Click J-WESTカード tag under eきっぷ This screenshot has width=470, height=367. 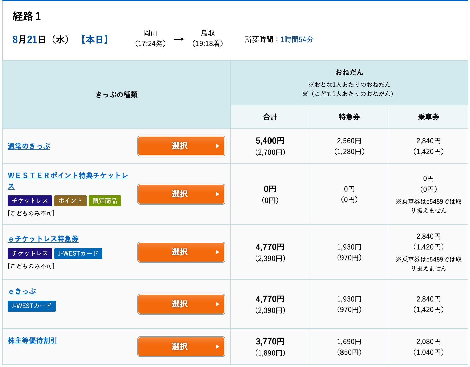(32, 306)
